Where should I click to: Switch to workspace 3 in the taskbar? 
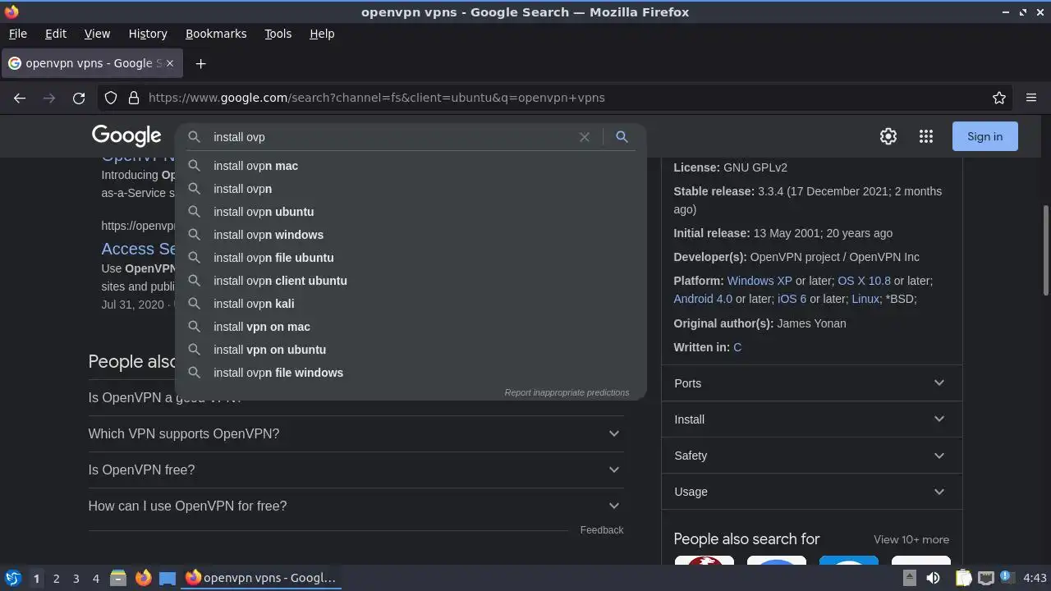tap(76, 579)
